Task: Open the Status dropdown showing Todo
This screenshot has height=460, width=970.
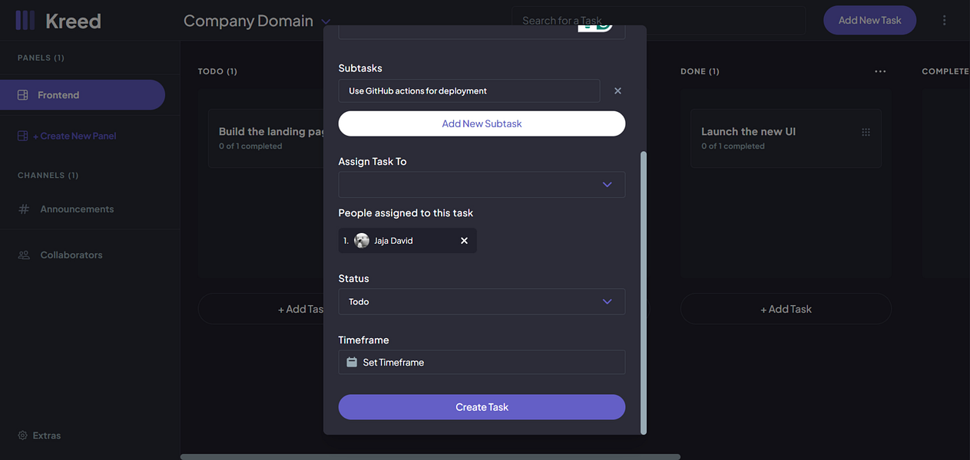Action: (482, 302)
